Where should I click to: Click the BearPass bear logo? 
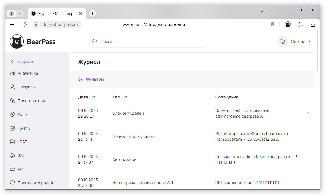[17, 42]
